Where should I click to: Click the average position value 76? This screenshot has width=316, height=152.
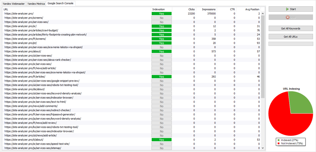pos(258,30)
